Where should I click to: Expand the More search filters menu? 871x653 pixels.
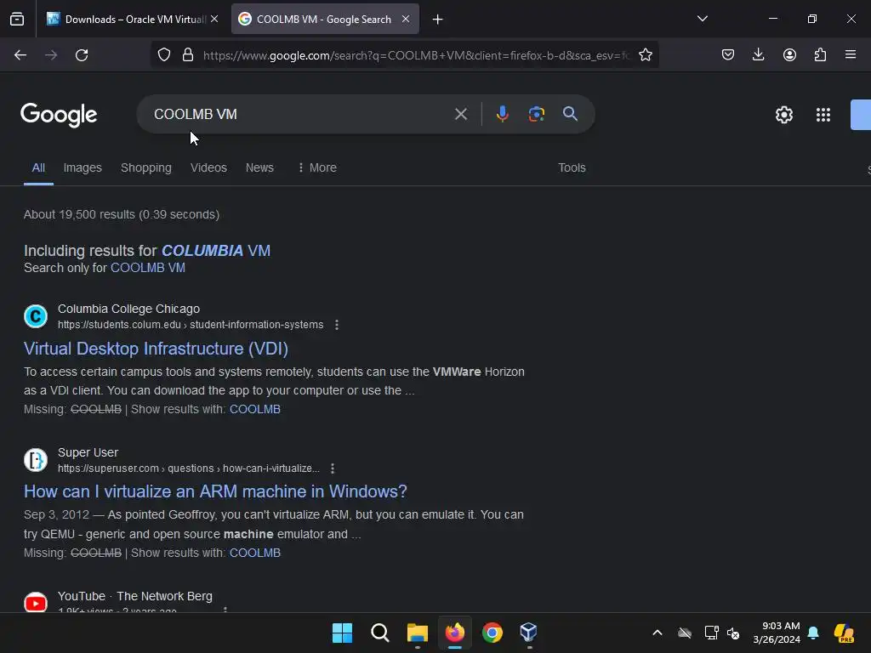[317, 168]
